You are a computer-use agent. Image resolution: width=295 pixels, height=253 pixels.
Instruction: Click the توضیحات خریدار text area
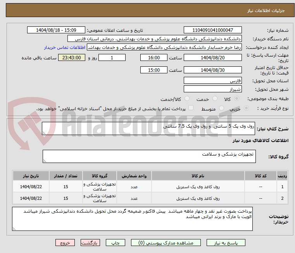pos(132,219)
